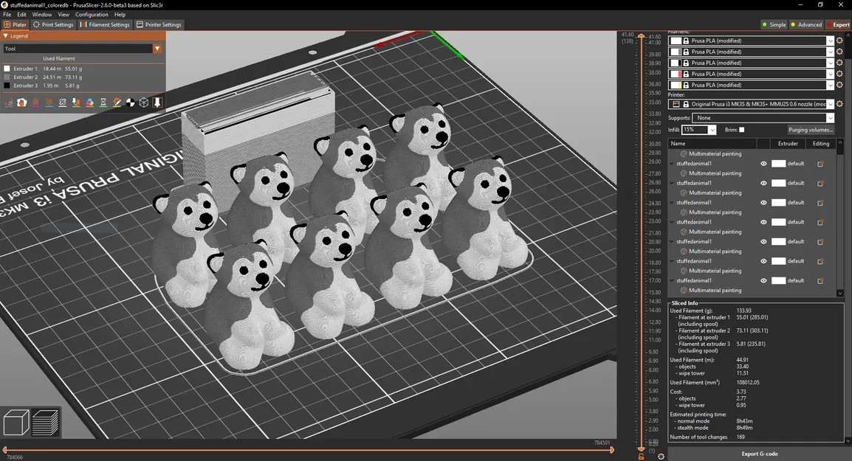This screenshot has height=461, width=852.
Task: Hide first stuffedanimal1 object via eye icon
Action: (763, 164)
